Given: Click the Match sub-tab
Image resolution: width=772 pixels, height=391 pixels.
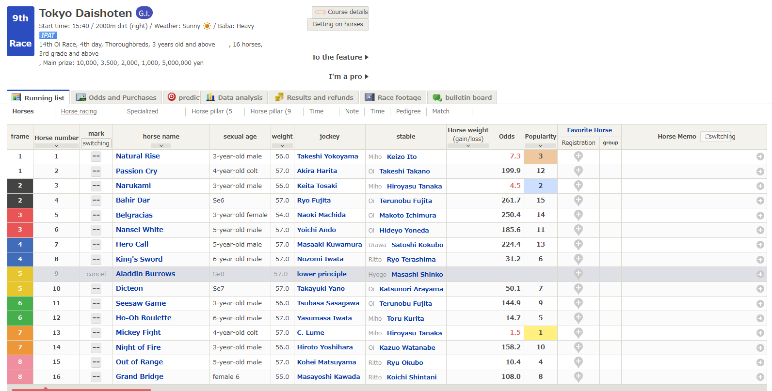Looking at the screenshot, I should (x=441, y=111).
